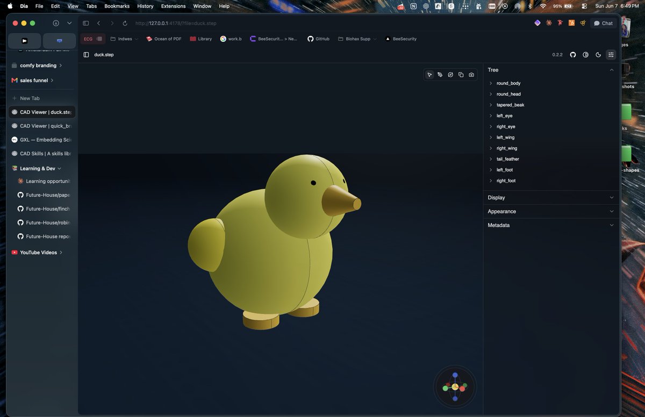Open the Indwes bookmarks folder
The height and width of the screenshot is (417, 645).
coord(124,39)
